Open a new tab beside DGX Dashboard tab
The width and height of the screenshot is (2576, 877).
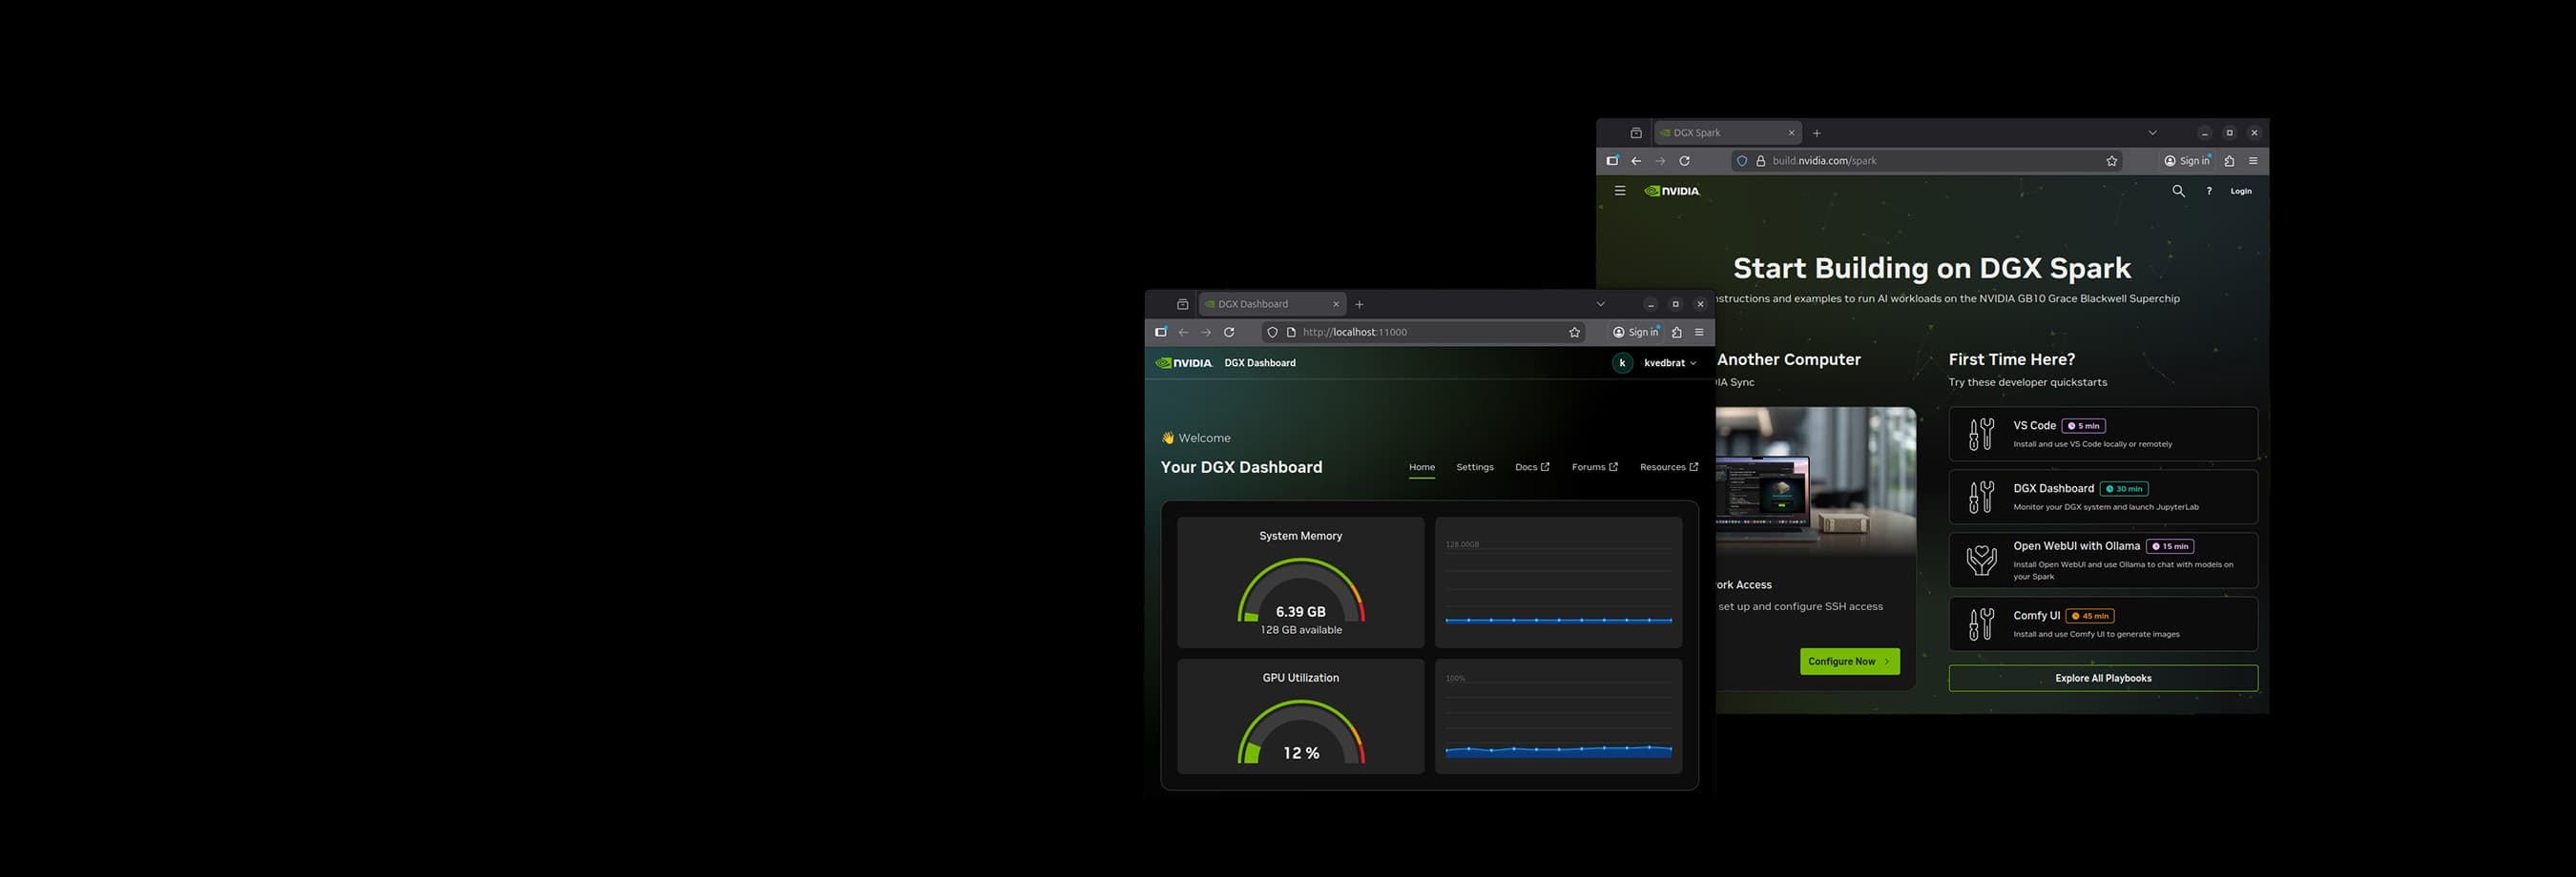point(1359,305)
